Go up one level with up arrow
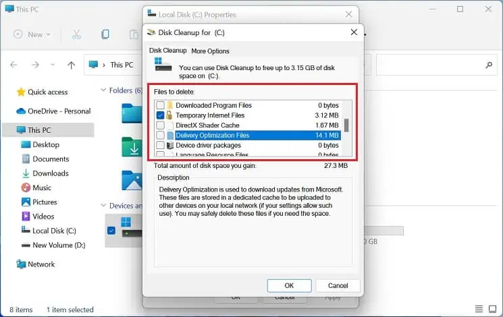Image resolution: width=503 pixels, height=317 pixels. (71, 65)
